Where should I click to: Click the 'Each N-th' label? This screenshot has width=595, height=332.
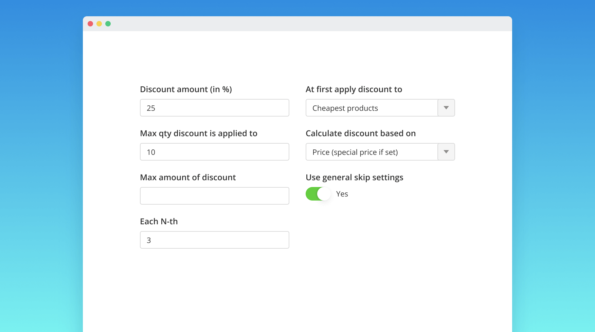point(159,222)
